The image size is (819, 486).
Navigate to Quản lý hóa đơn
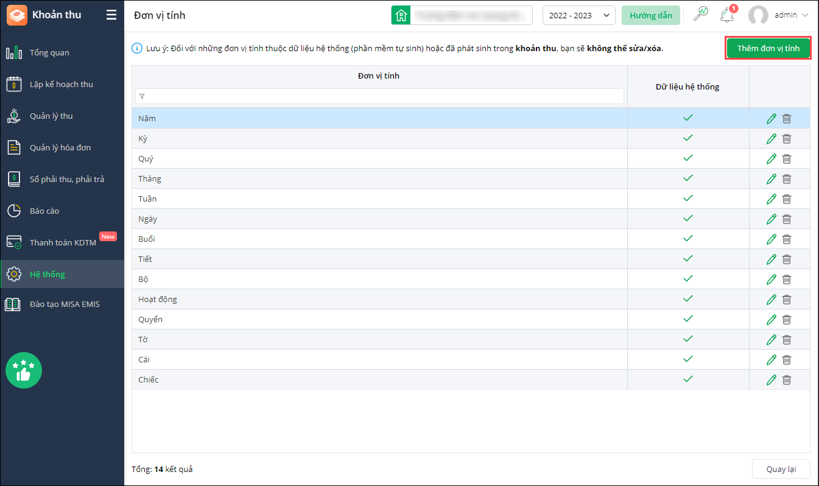[62, 147]
